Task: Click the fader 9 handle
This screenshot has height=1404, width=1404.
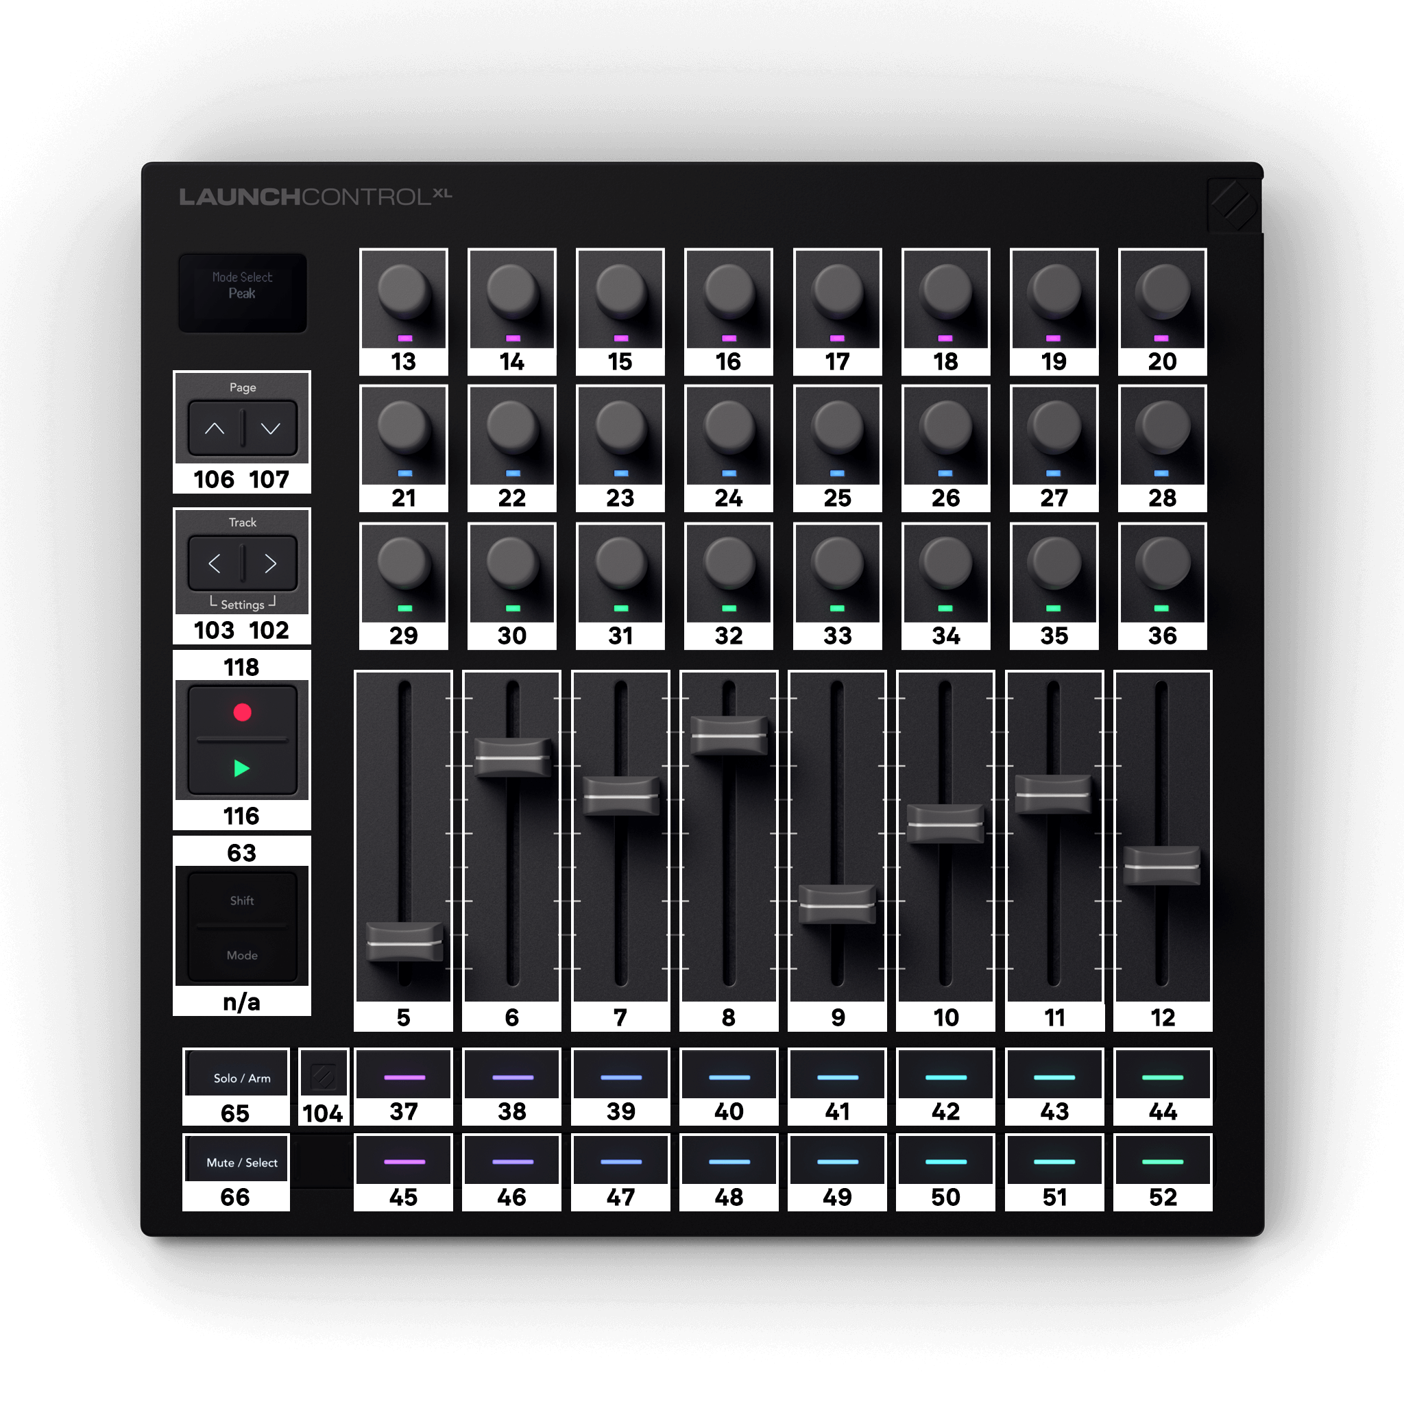Action: [837, 905]
